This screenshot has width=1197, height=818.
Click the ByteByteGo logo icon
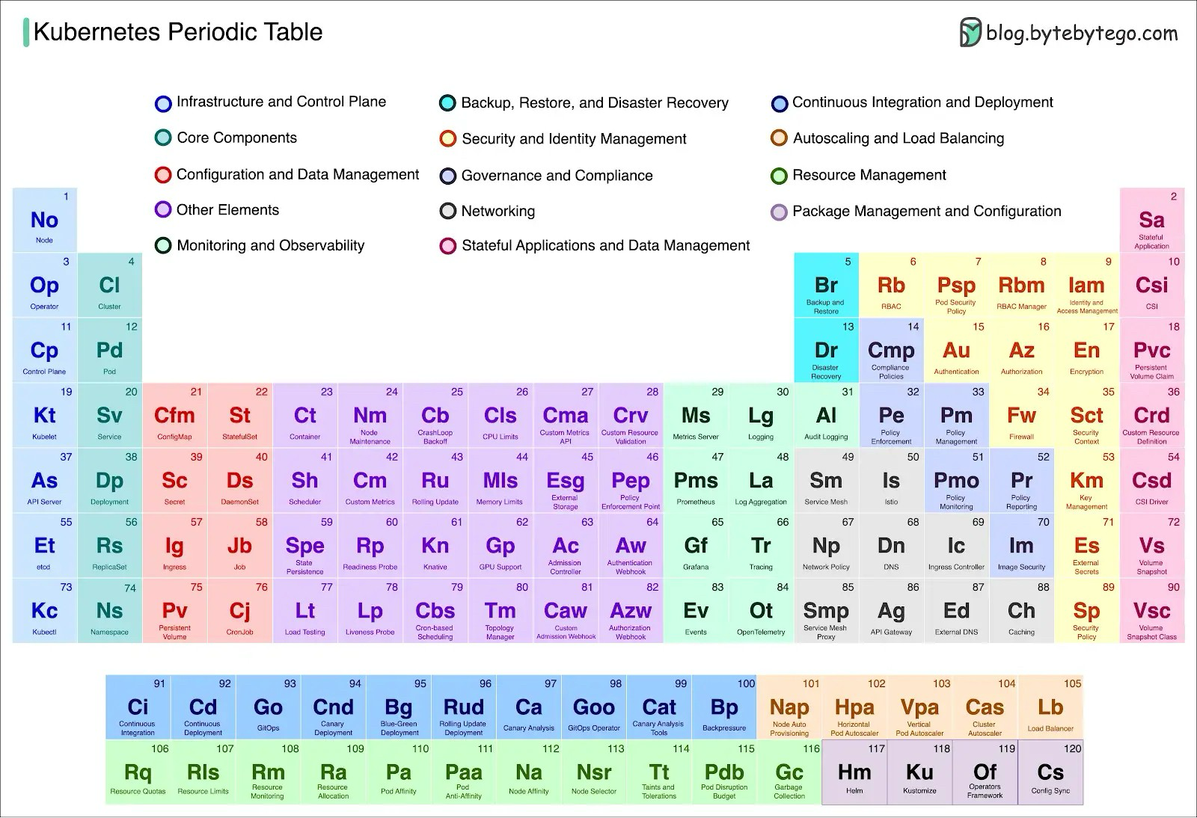tap(970, 33)
